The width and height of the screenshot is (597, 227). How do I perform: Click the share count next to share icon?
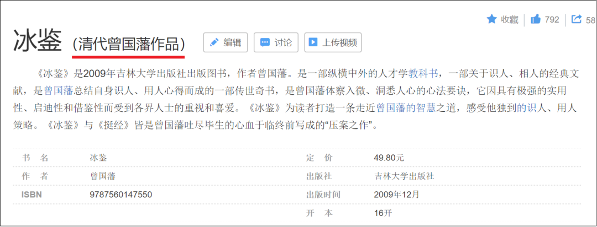coord(590,20)
